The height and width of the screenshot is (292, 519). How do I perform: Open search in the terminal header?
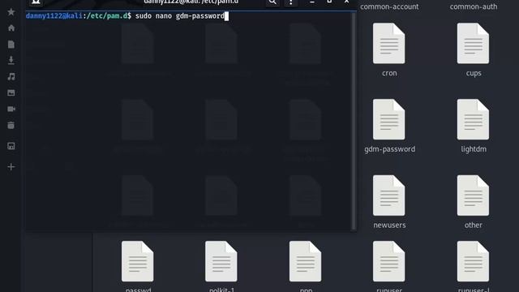pyautogui.click(x=272, y=2)
